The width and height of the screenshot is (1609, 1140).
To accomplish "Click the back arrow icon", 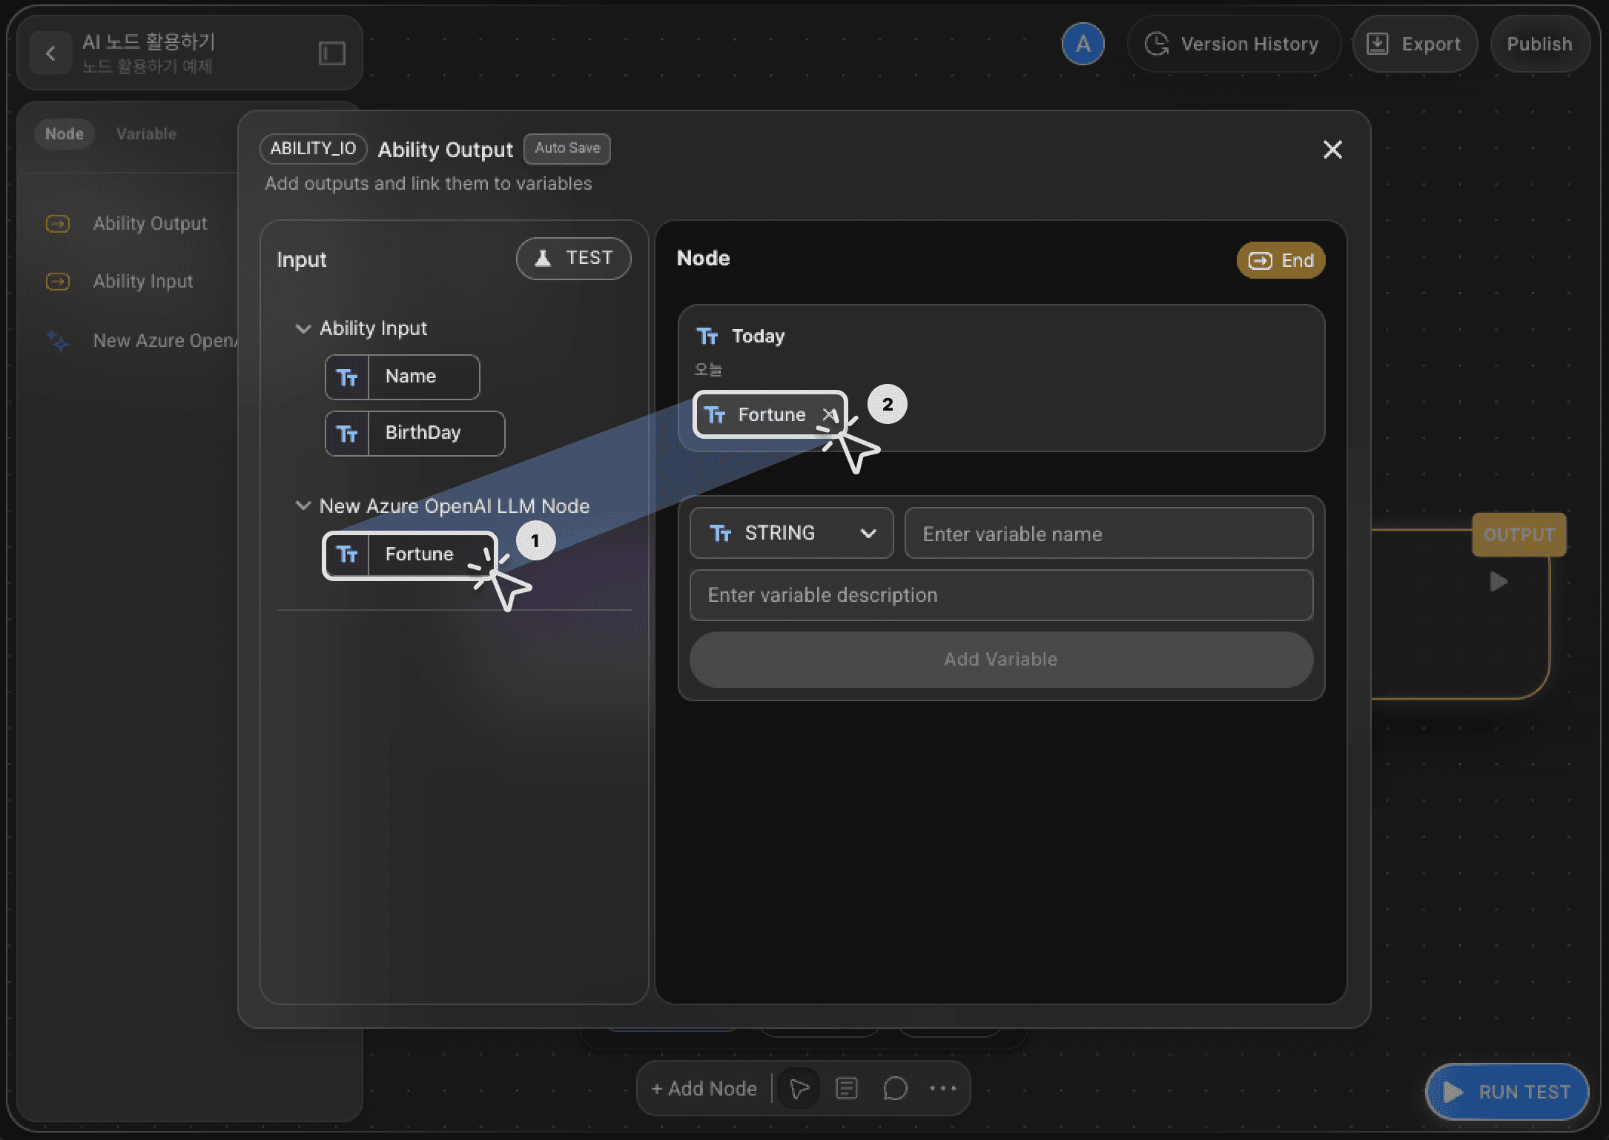I will coord(50,53).
